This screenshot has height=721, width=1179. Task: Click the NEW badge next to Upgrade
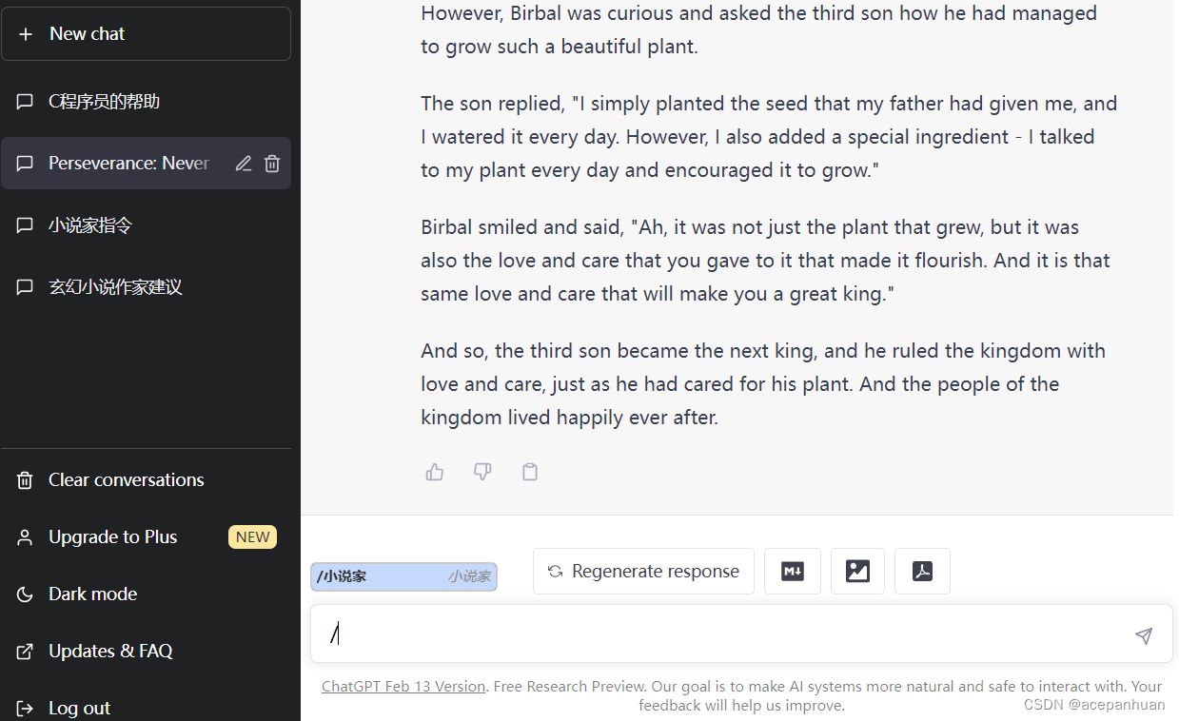click(253, 537)
